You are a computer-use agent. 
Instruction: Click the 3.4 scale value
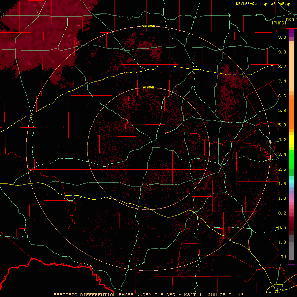coord(282,154)
